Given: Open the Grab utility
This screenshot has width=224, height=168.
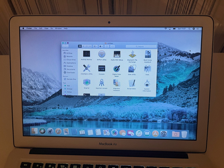Looking at the screenshot, I should point(147,69).
